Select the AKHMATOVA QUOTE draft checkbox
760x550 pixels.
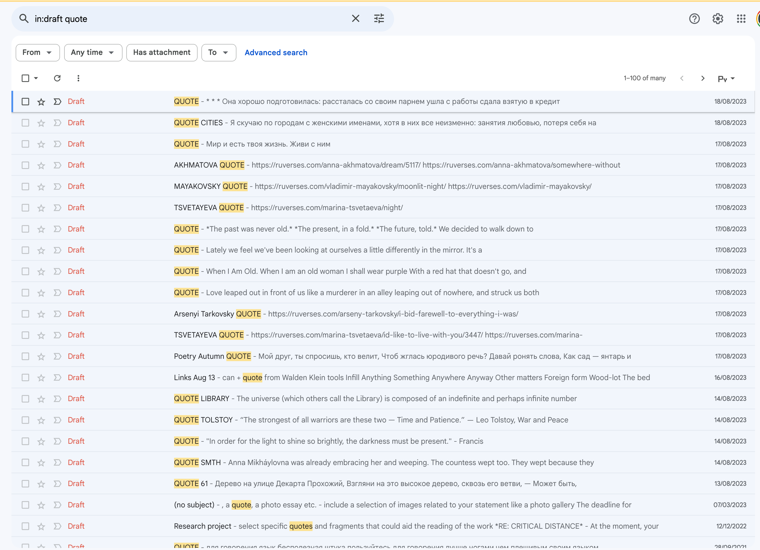pyautogui.click(x=25, y=165)
